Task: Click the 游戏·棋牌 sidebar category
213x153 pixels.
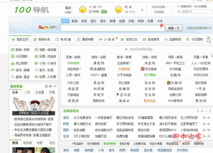Action: 20,70
